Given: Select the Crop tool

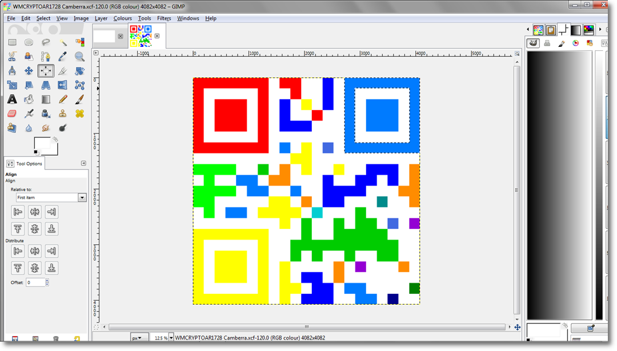Looking at the screenshot, I should coord(63,71).
